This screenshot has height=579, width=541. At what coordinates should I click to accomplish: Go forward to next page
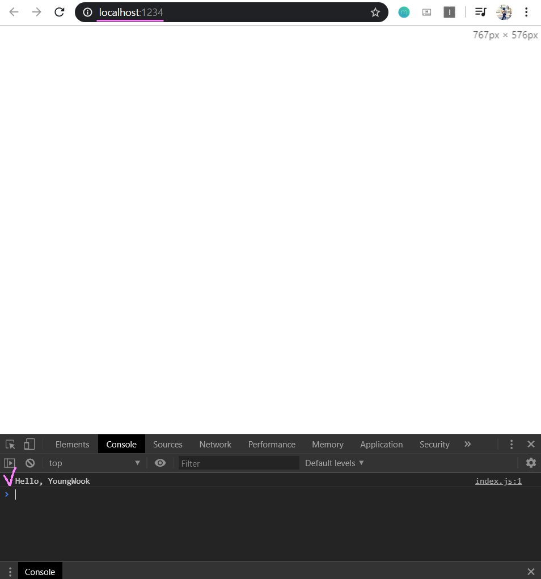tap(36, 12)
